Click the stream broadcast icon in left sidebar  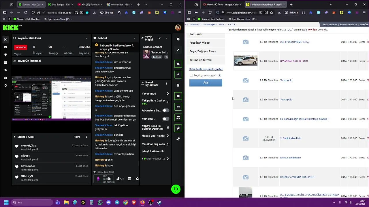(x=5, y=39)
